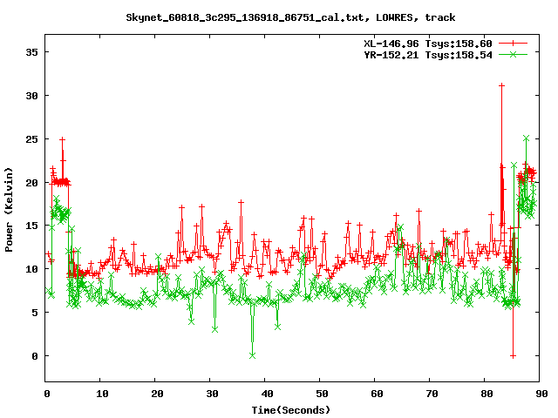Click the y-axis tick label 15

coord(31,226)
